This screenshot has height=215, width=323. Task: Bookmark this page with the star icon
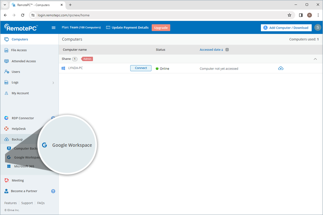(x=289, y=15)
